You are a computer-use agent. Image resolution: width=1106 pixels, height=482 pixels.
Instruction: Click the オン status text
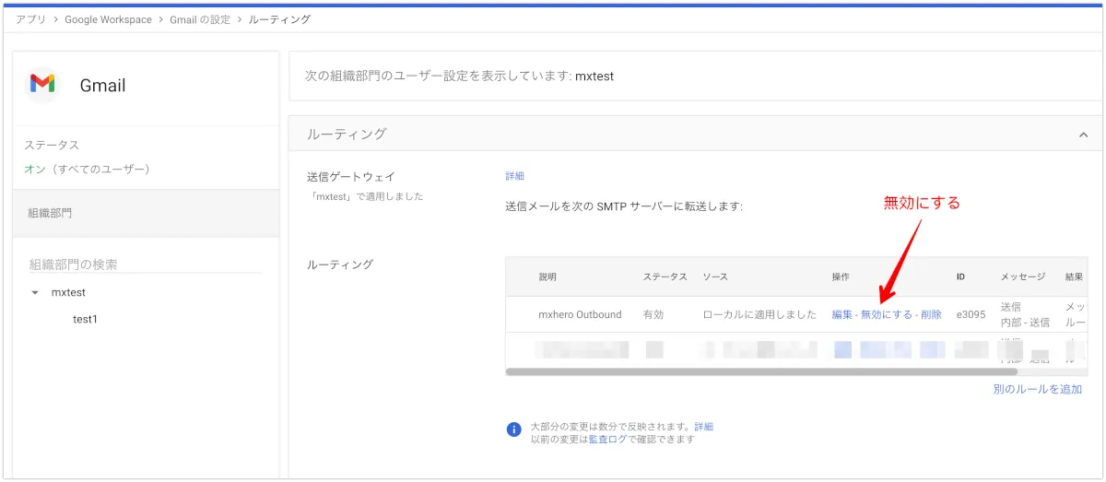35,169
